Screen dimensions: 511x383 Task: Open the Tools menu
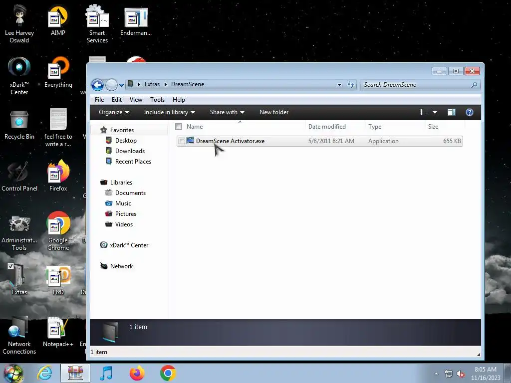157,100
